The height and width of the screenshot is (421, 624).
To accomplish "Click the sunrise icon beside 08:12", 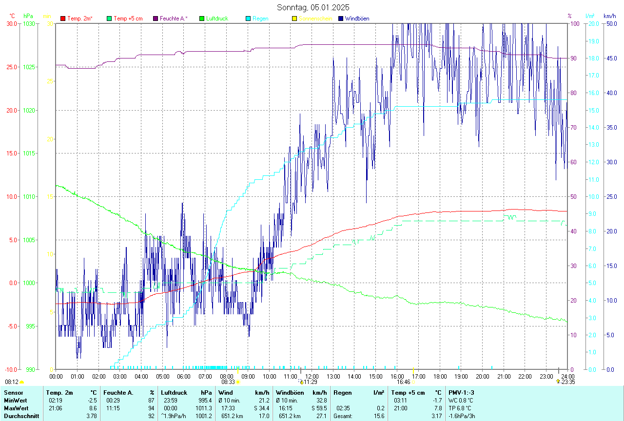I will (x=21, y=383).
